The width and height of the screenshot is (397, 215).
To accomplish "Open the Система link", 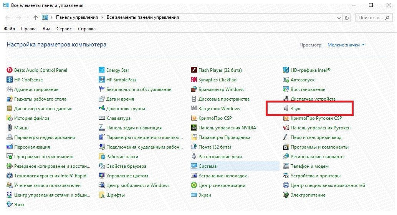I will click(207, 166).
